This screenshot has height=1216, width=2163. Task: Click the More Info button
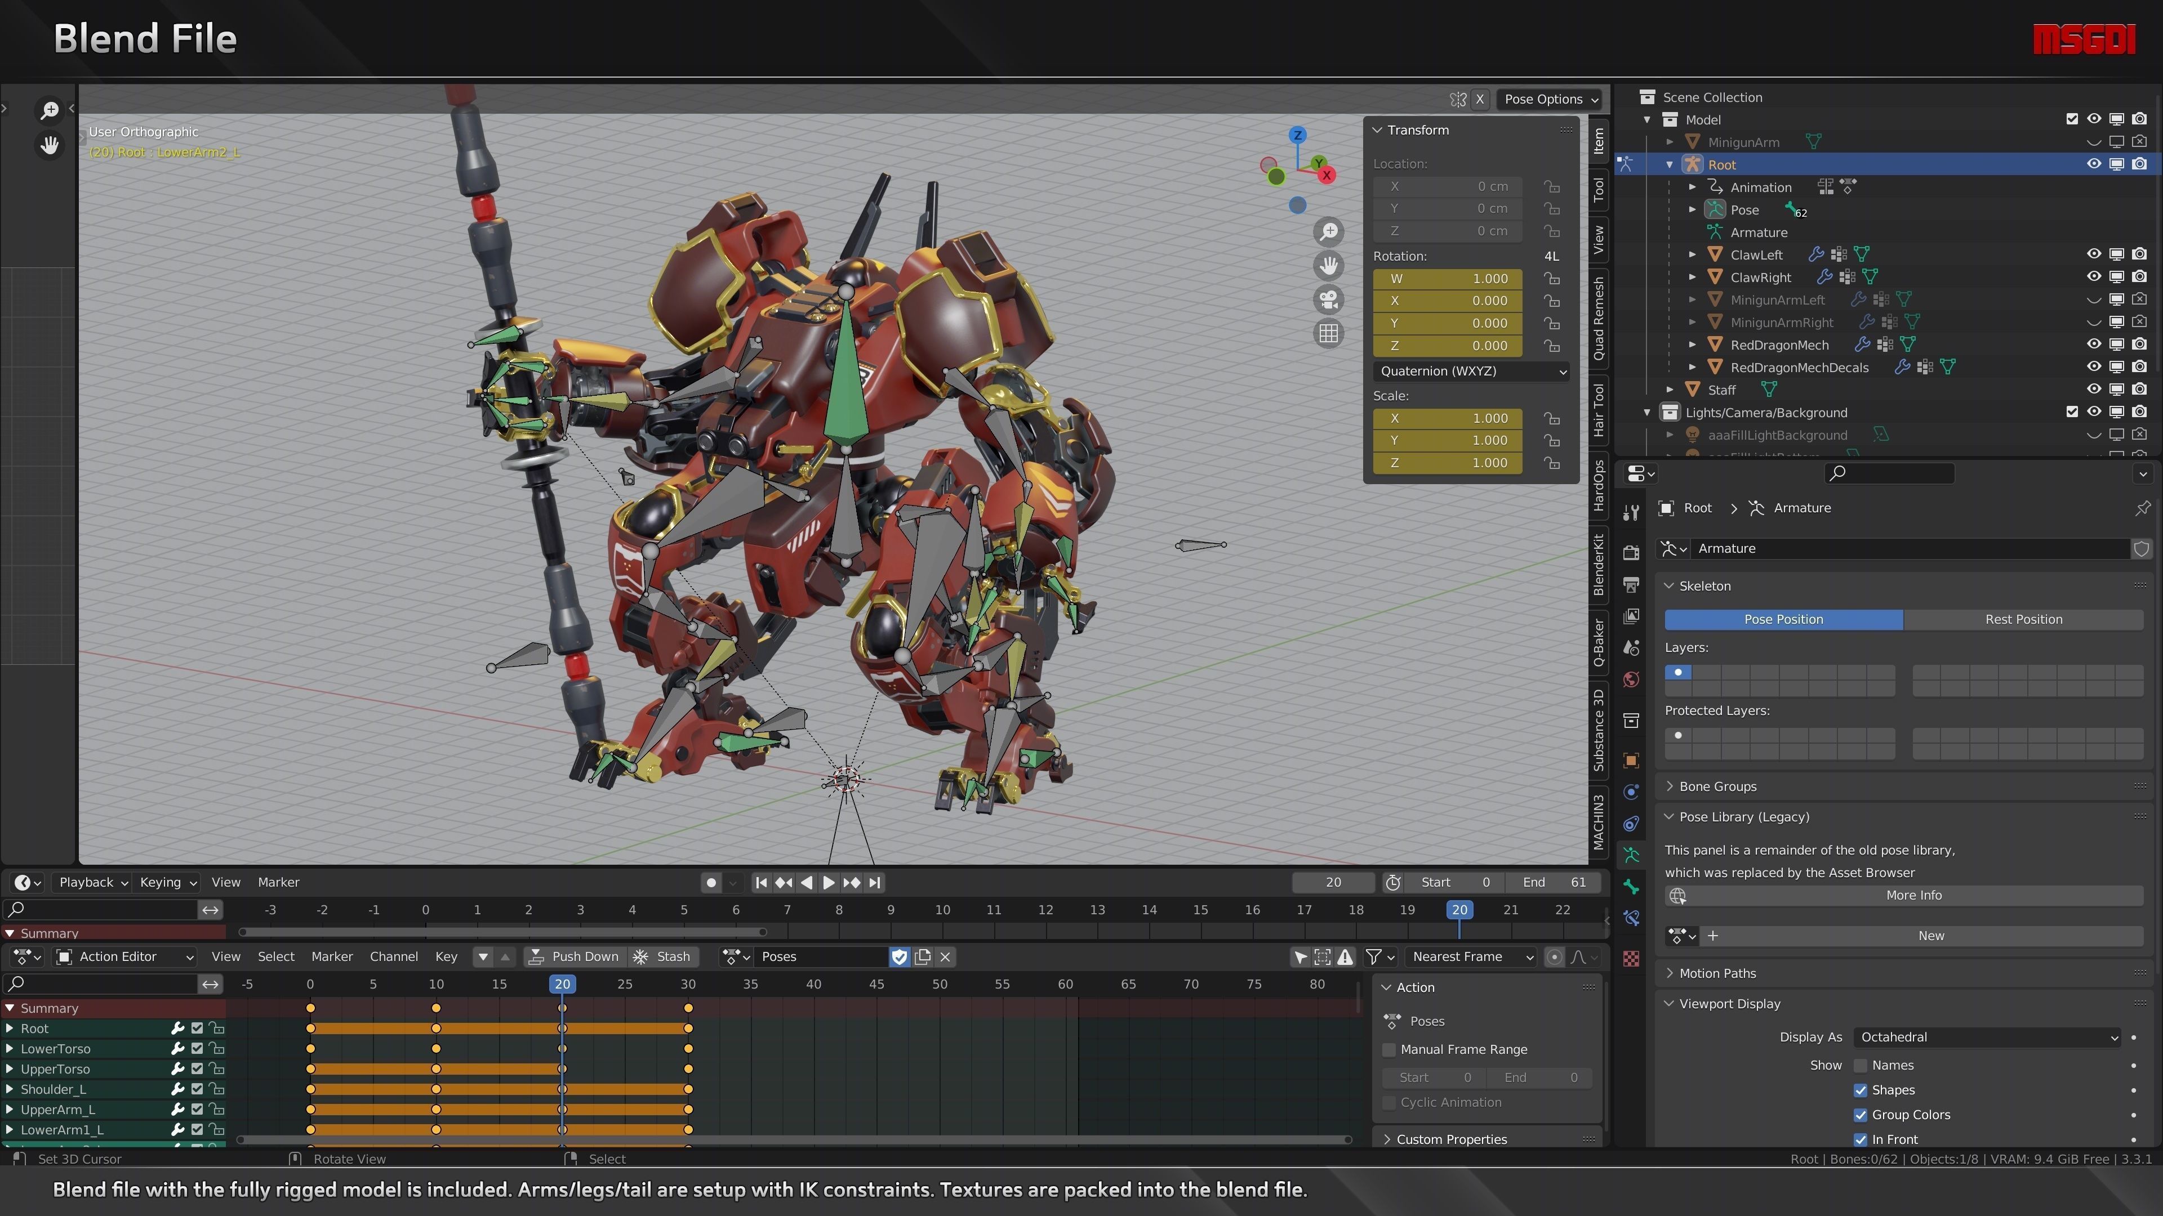click(x=1913, y=896)
